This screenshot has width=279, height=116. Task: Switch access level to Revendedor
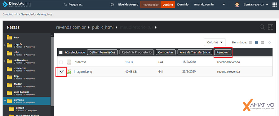click(x=150, y=5)
